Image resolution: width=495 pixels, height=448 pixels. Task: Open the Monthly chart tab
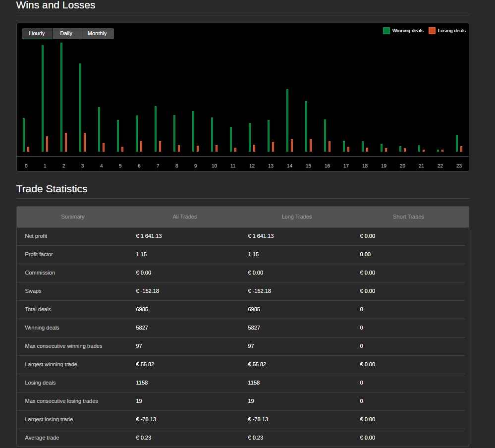(97, 34)
